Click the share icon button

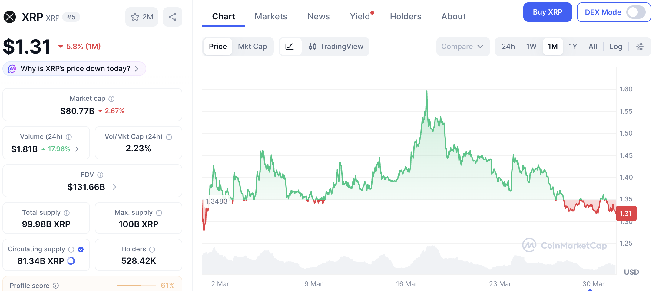pyautogui.click(x=173, y=17)
